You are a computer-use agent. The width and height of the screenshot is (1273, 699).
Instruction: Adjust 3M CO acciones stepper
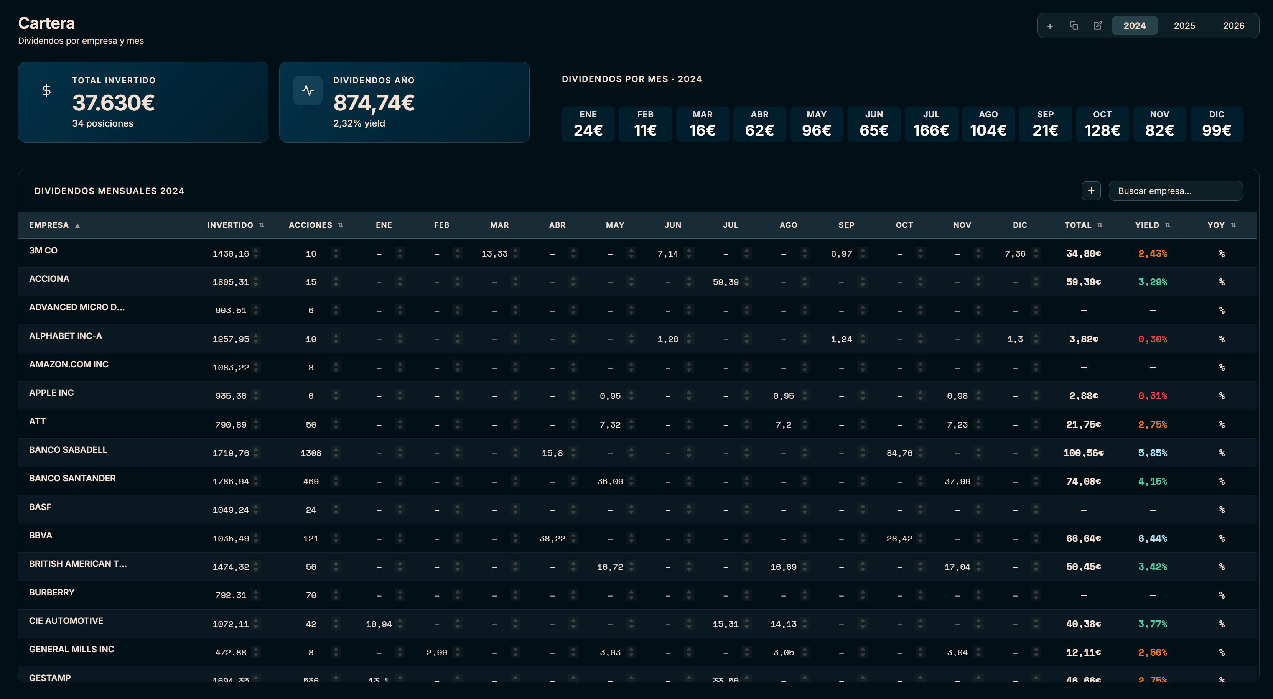coord(336,253)
